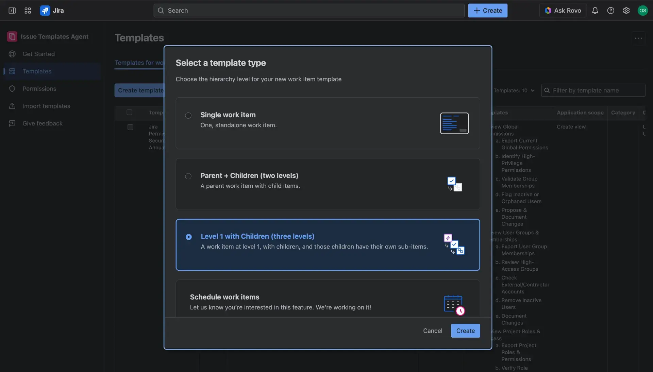Toggle the select-all checkbox in table header
The image size is (653, 372).
[130, 113]
